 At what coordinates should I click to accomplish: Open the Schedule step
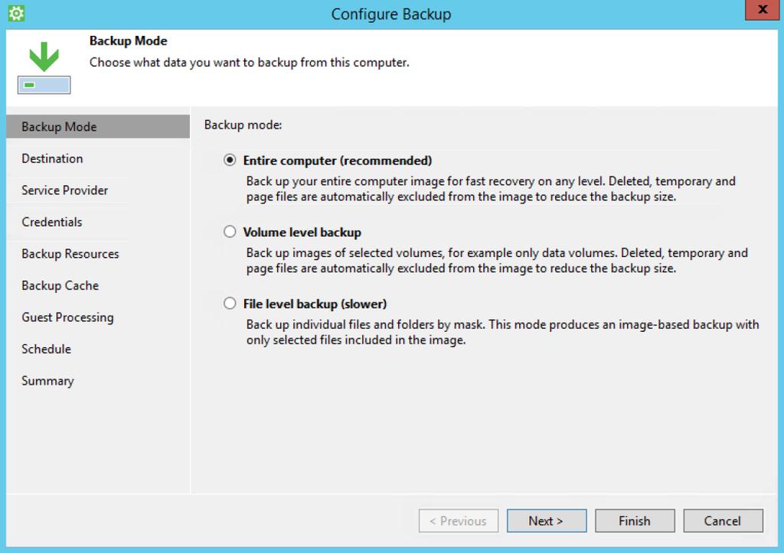(x=46, y=350)
